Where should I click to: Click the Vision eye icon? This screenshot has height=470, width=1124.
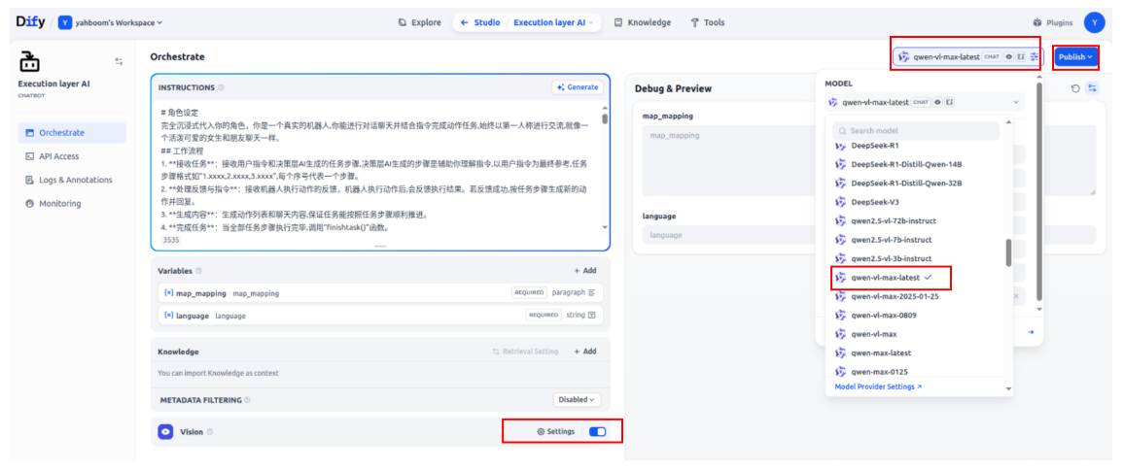click(x=165, y=432)
